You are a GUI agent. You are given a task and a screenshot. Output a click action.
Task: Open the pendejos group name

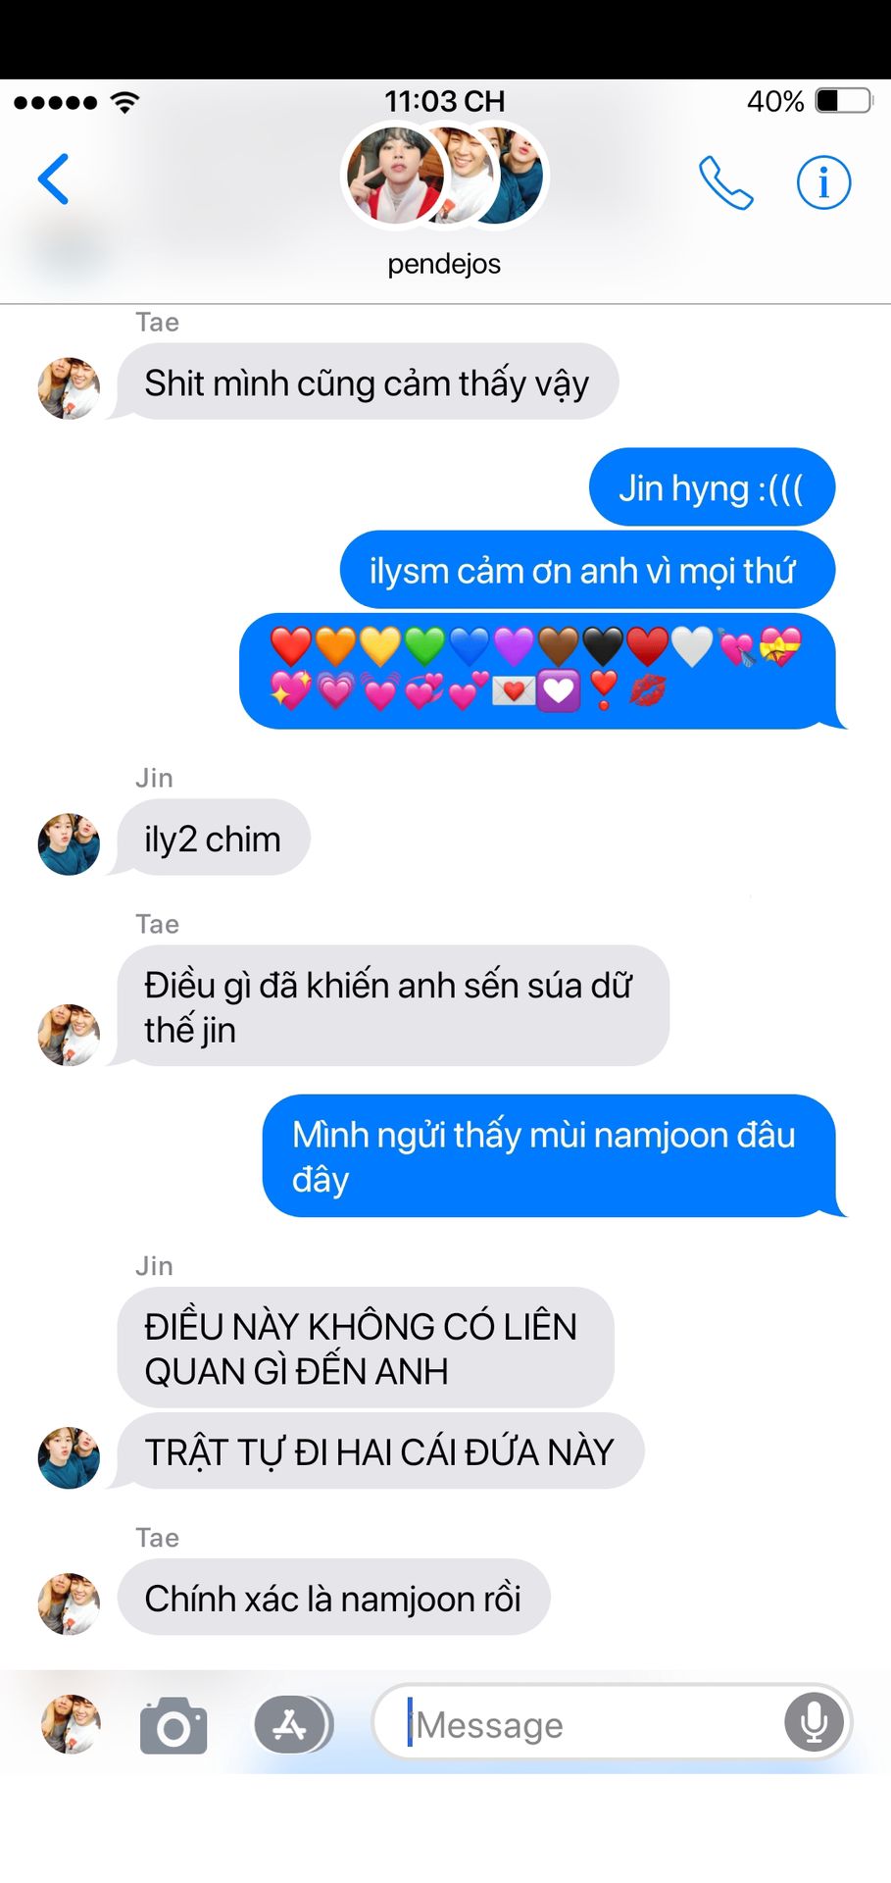point(444,264)
